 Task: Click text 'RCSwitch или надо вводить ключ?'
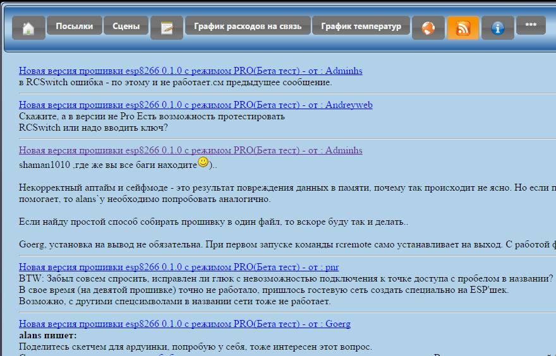click(x=94, y=128)
